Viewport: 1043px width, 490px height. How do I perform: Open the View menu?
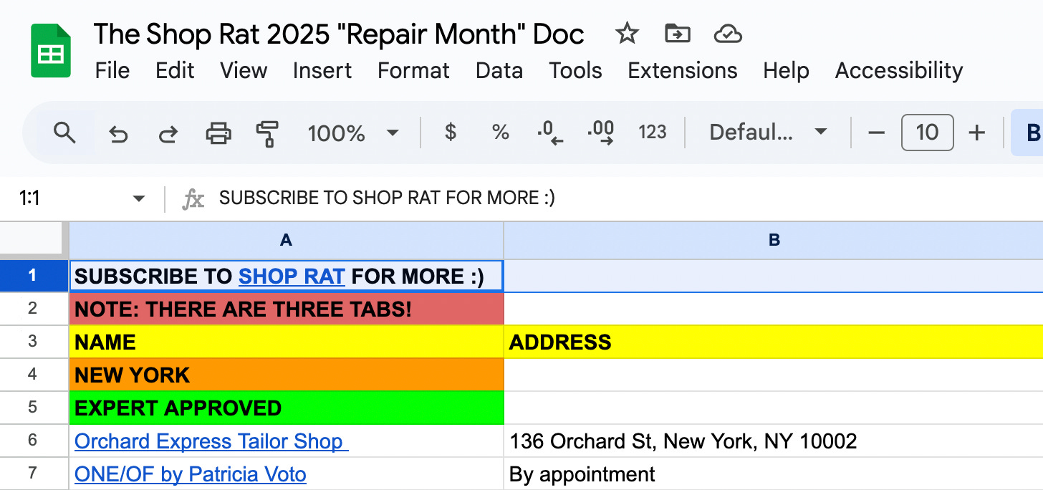click(244, 70)
